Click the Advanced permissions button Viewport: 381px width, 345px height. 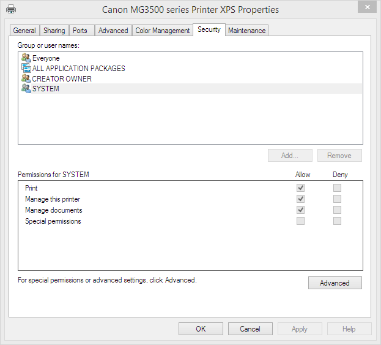[335, 283]
